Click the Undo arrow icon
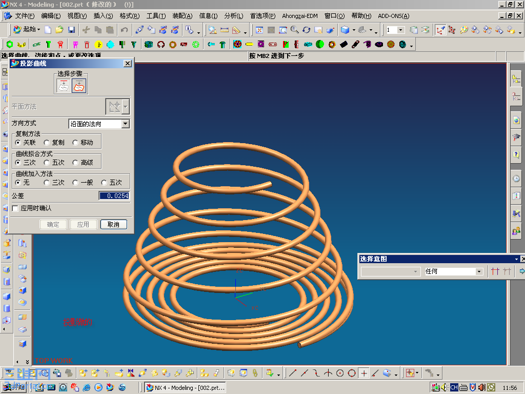 (x=124, y=30)
